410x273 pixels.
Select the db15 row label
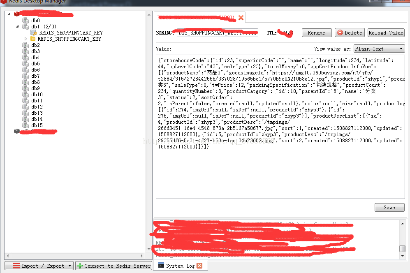(x=37, y=125)
